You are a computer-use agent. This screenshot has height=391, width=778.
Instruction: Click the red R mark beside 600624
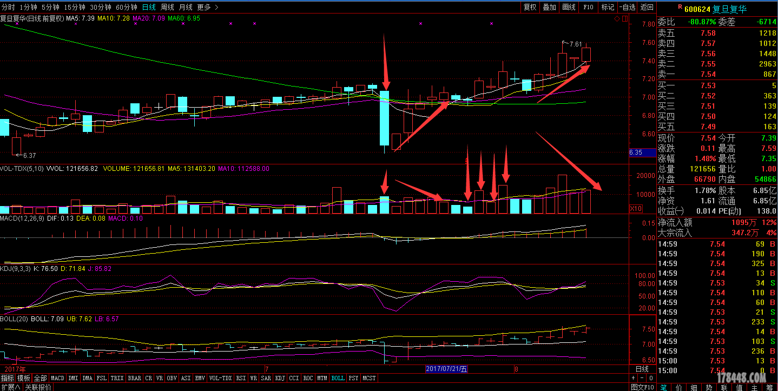[x=680, y=7]
